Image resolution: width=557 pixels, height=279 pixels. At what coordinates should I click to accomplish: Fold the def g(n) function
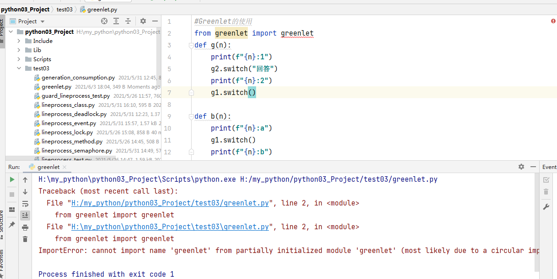click(191, 45)
